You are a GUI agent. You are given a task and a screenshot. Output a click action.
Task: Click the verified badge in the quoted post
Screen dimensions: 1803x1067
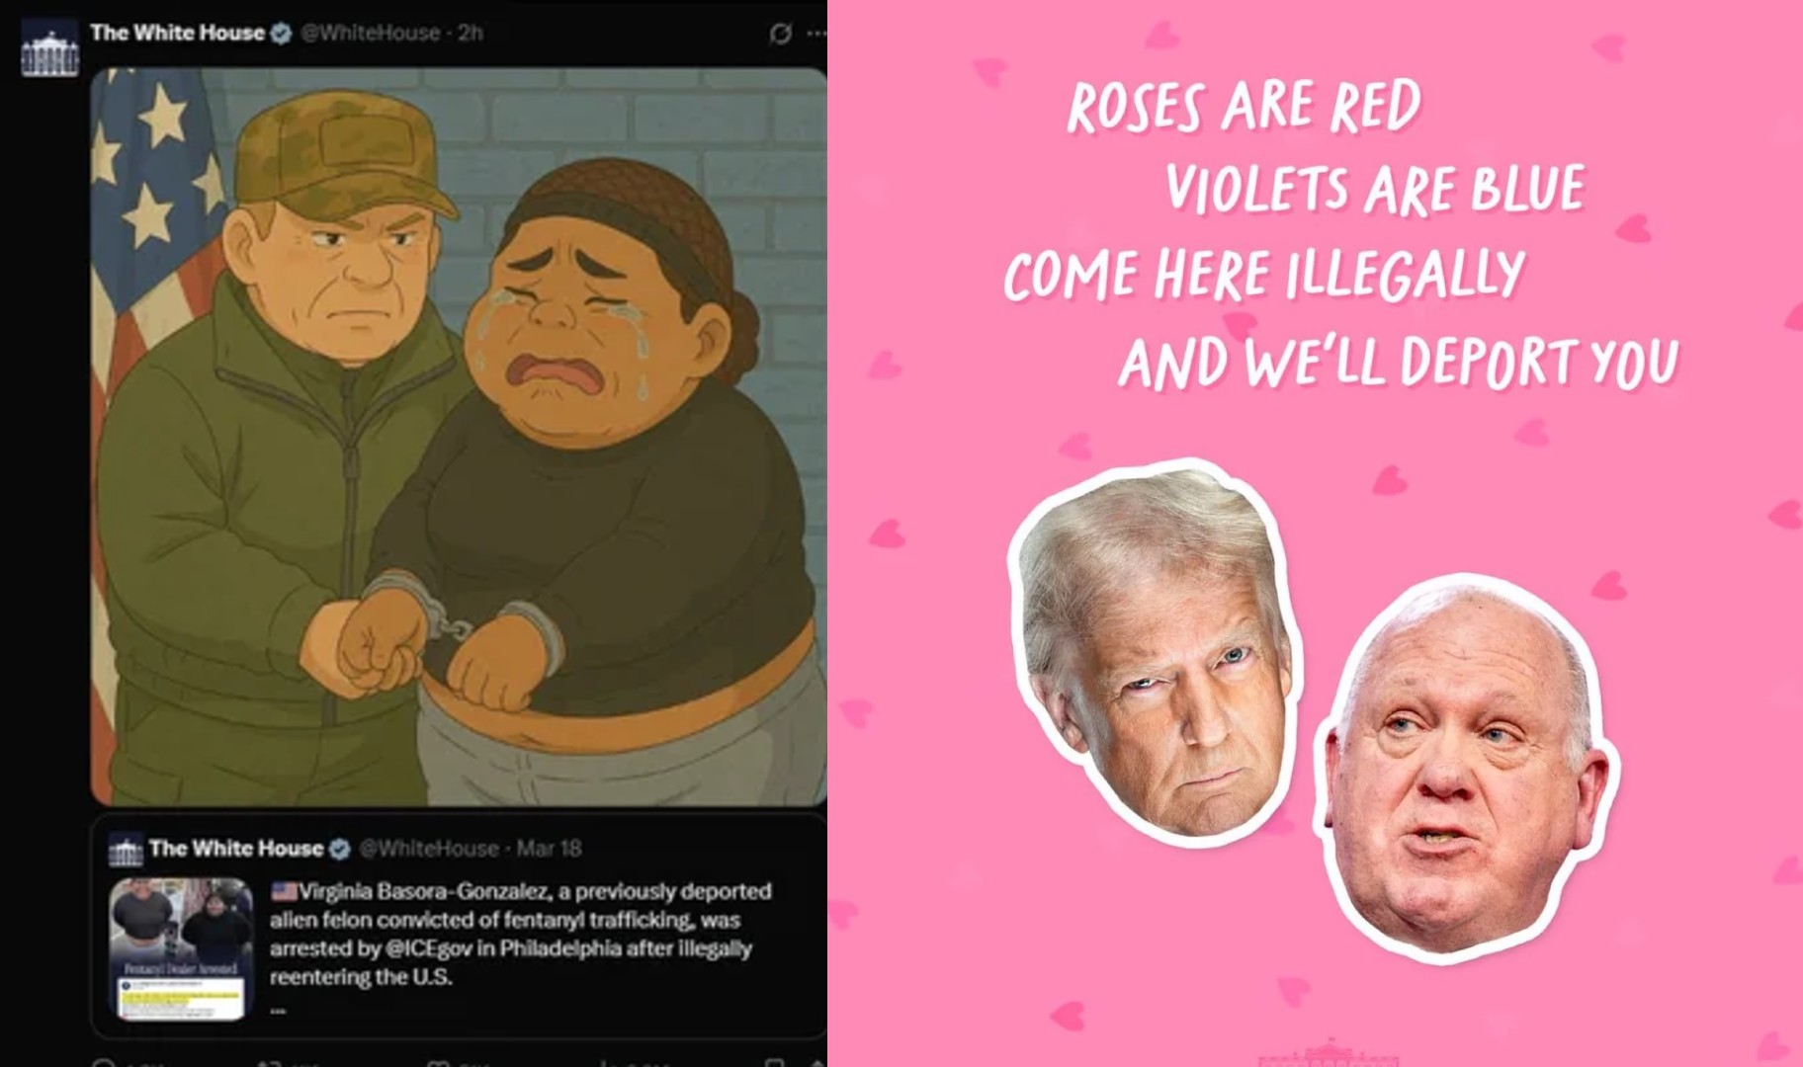click(x=339, y=849)
